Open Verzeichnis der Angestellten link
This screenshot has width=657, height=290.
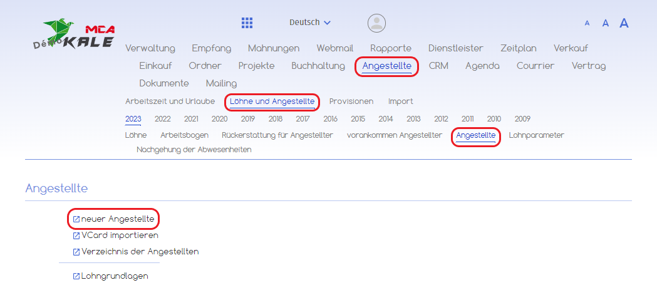tap(140, 252)
